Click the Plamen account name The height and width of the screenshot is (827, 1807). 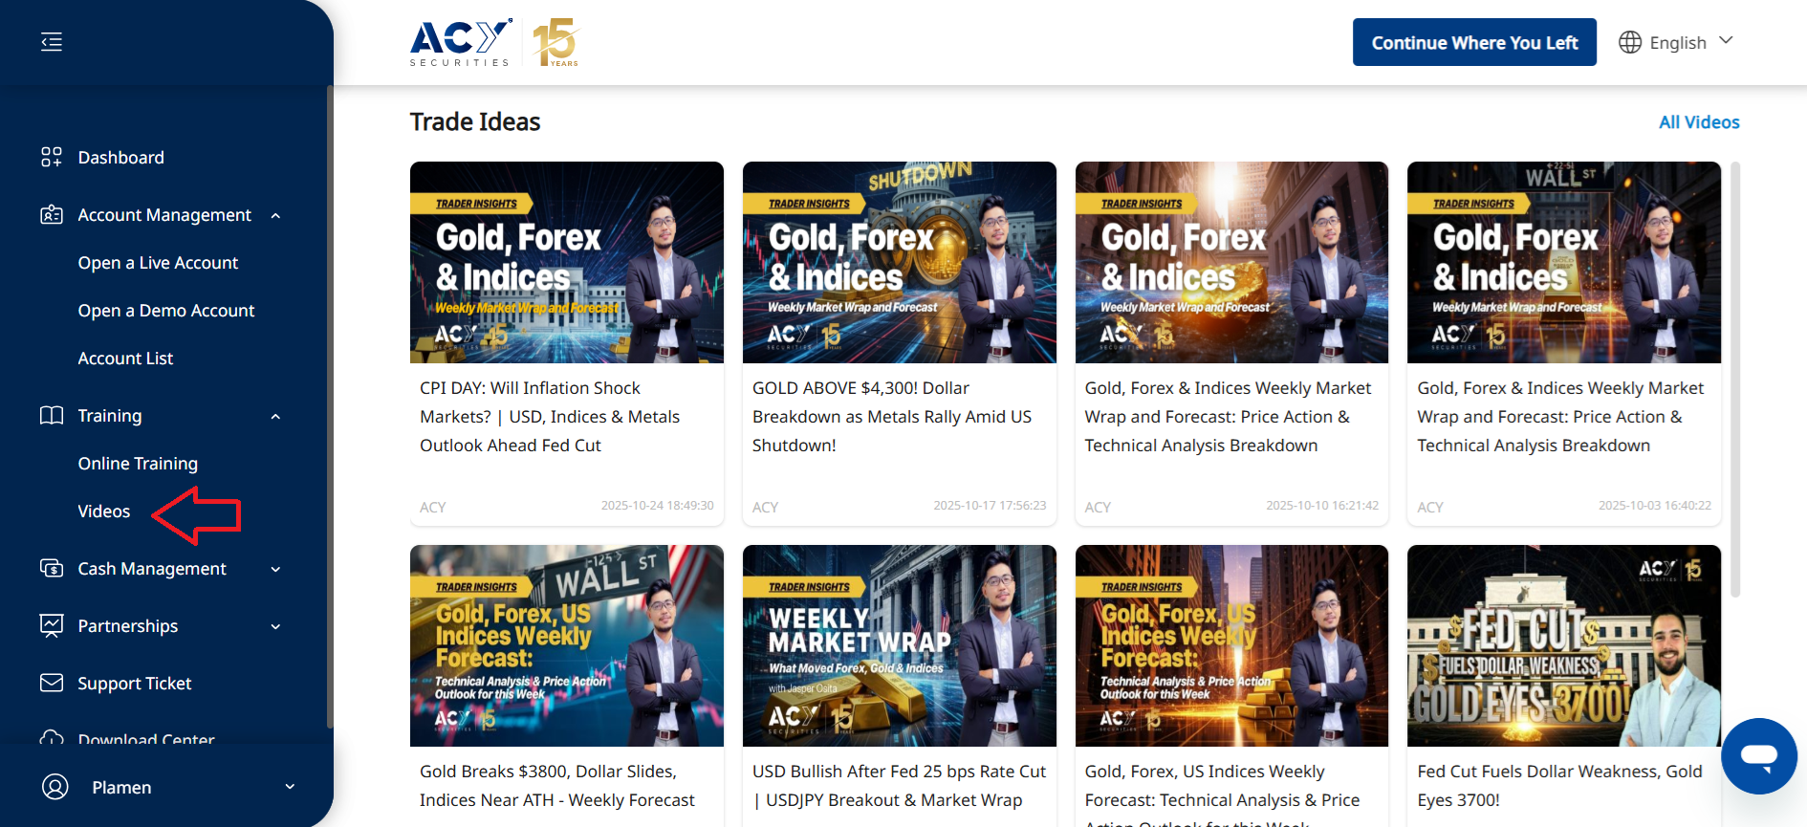(121, 787)
